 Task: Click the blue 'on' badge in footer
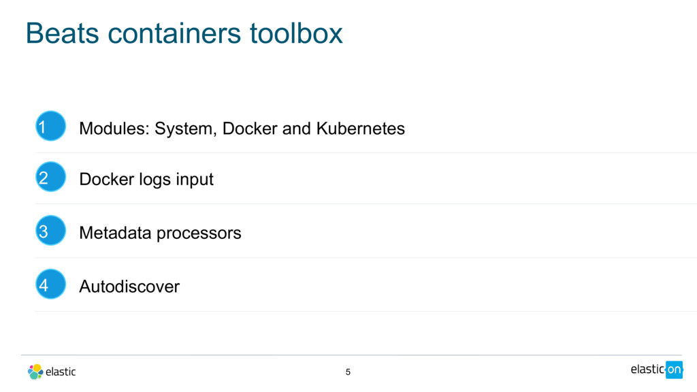point(673,370)
